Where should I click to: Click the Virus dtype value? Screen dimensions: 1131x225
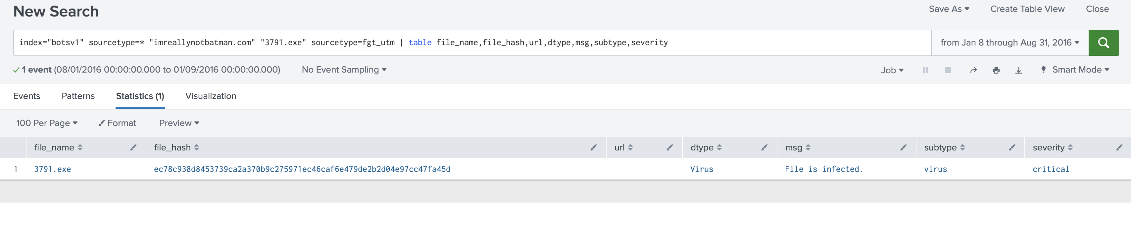pos(702,169)
